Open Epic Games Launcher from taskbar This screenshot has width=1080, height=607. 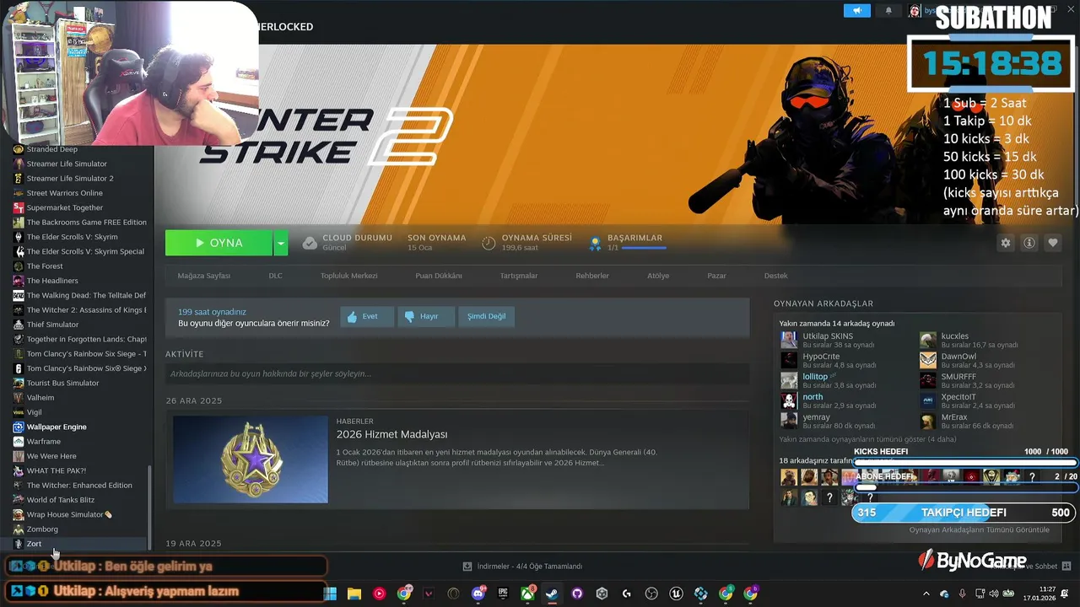(x=503, y=594)
